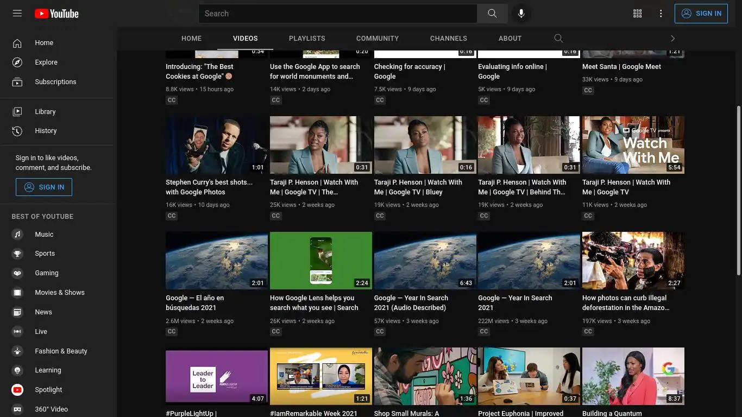Open How Google Lens helps thumbnail

pos(321,261)
